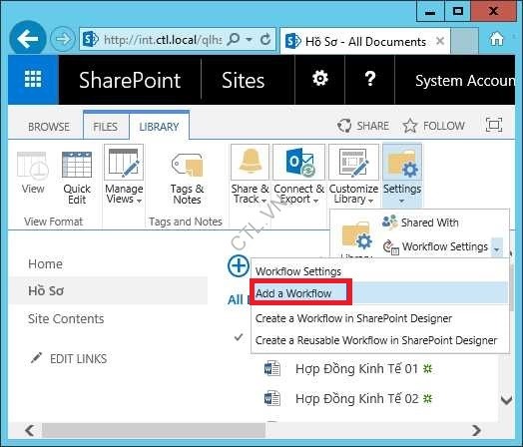Viewport: 523px width, 447px height.
Task: Open the address bar dropdown arrow
Action: tap(249, 40)
